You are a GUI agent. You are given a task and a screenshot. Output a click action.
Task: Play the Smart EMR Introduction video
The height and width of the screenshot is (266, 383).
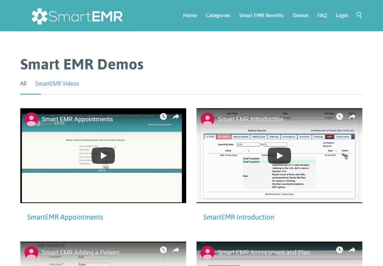[x=279, y=156]
